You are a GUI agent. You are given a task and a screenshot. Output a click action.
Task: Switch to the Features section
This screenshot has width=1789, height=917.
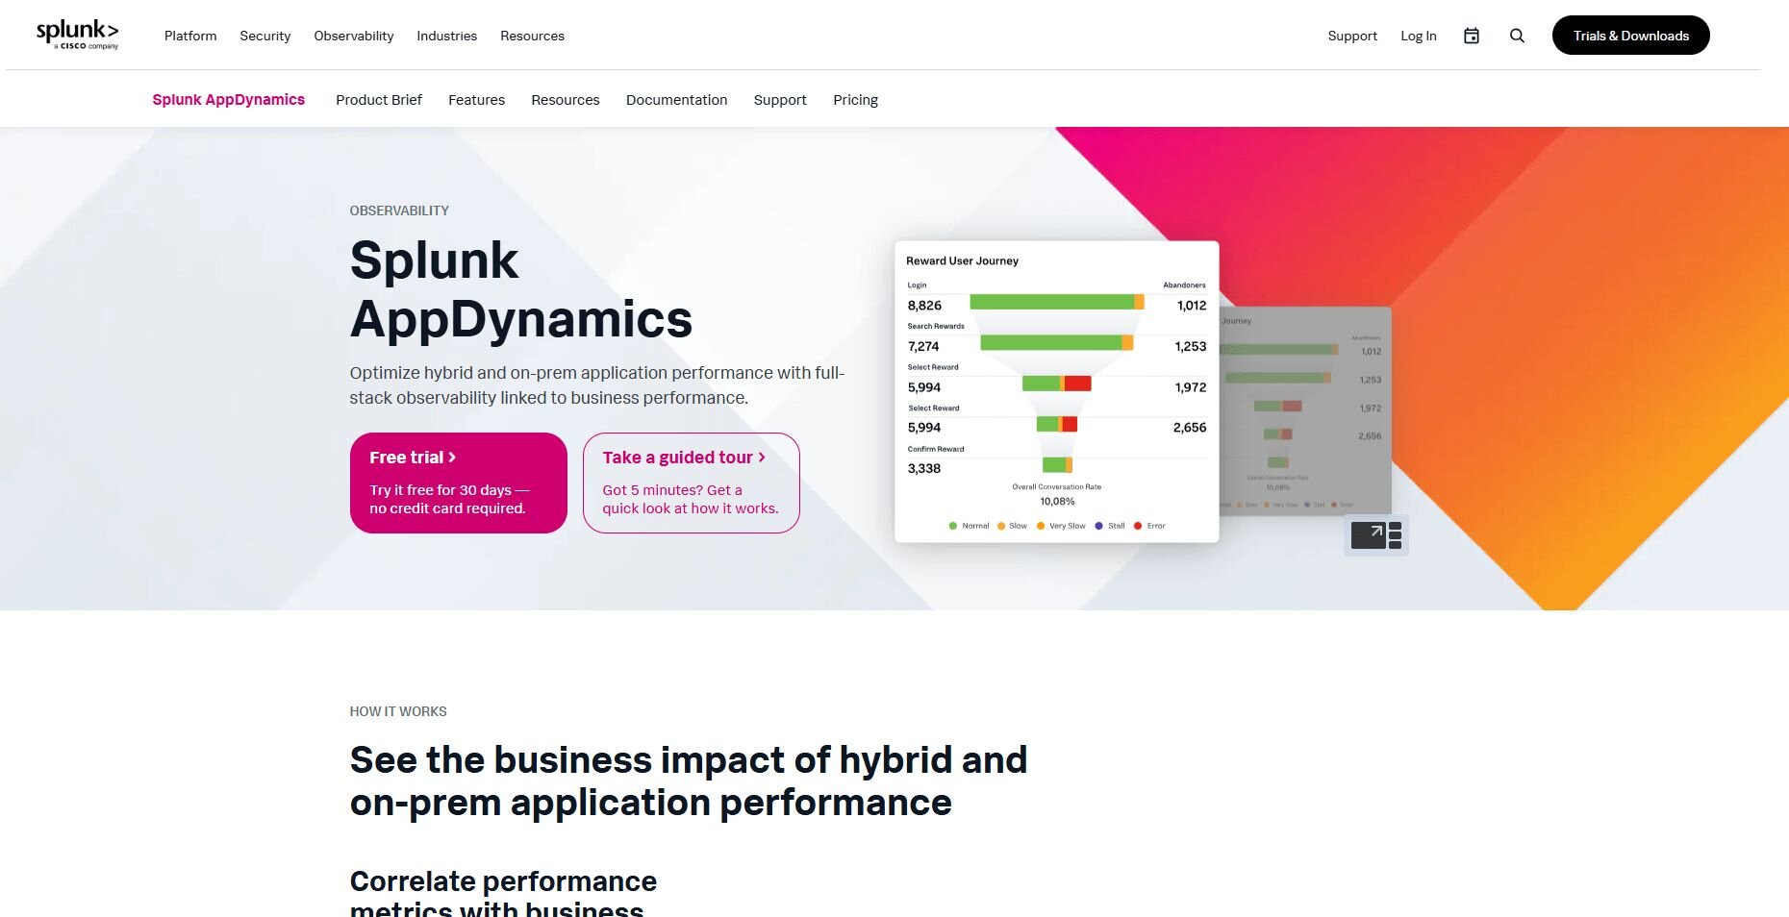476,100
